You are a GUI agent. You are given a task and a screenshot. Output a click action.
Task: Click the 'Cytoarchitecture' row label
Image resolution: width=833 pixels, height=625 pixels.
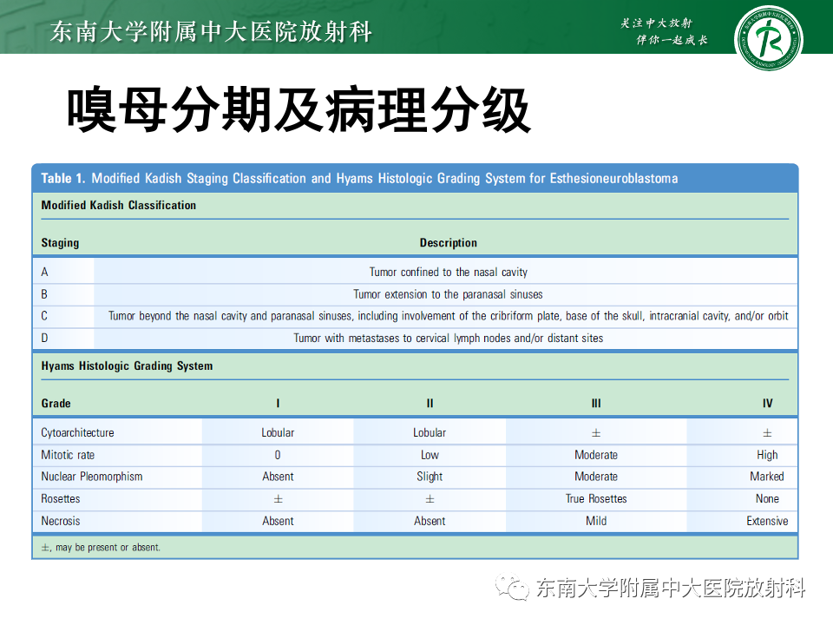[77, 433]
